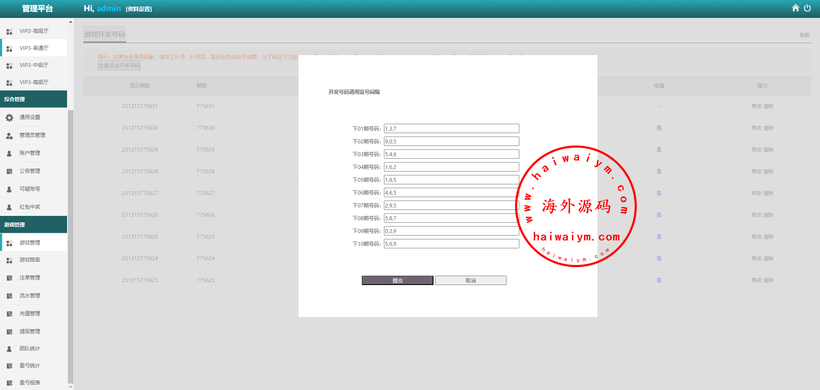Viewport: 820px width, 390px height.
Task: Click the 红包中奖 sidebar icon
Action: 9,207
